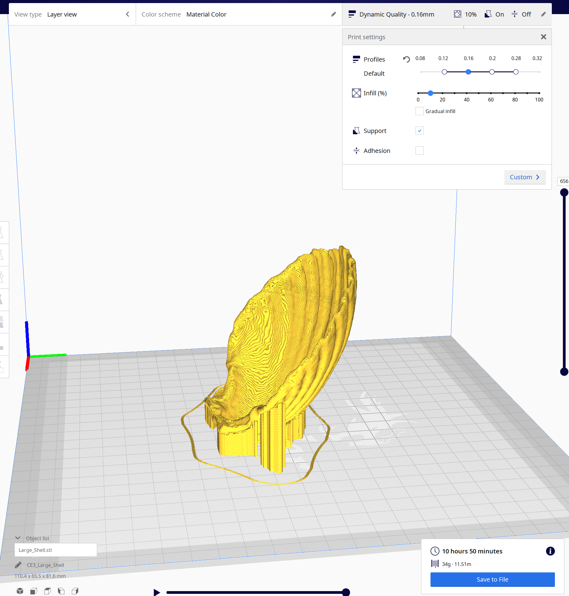The image size is (569, 596).
Task: Select the right side view cube icon
Action: (x=75, y=591)
